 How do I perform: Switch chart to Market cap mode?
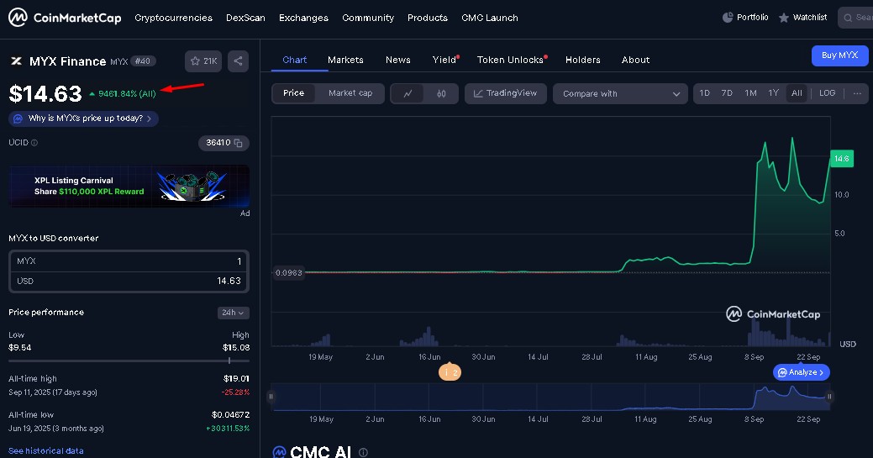350,93
